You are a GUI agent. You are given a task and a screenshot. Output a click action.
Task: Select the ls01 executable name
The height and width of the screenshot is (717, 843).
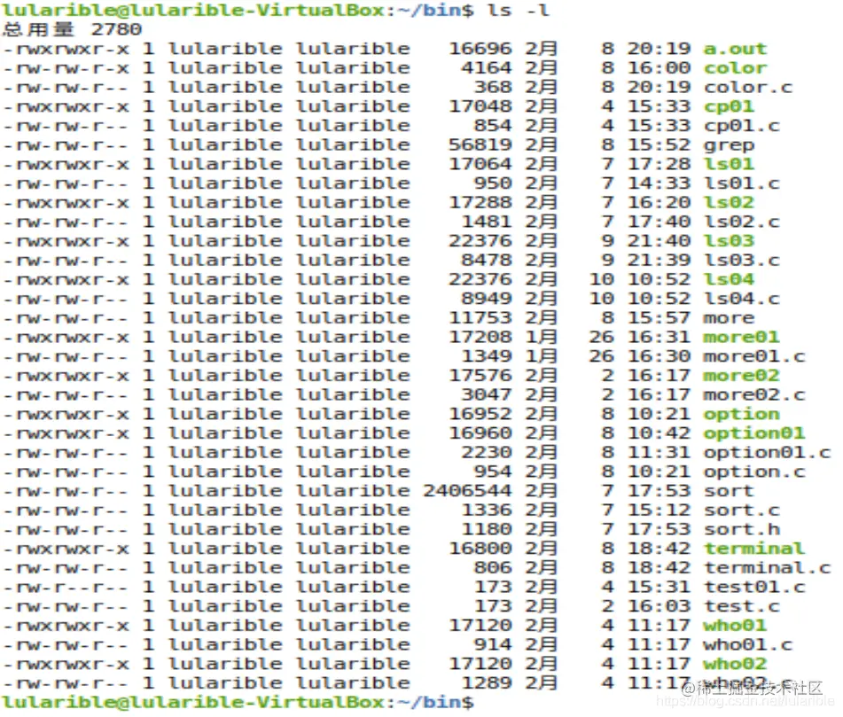(728, 164)
